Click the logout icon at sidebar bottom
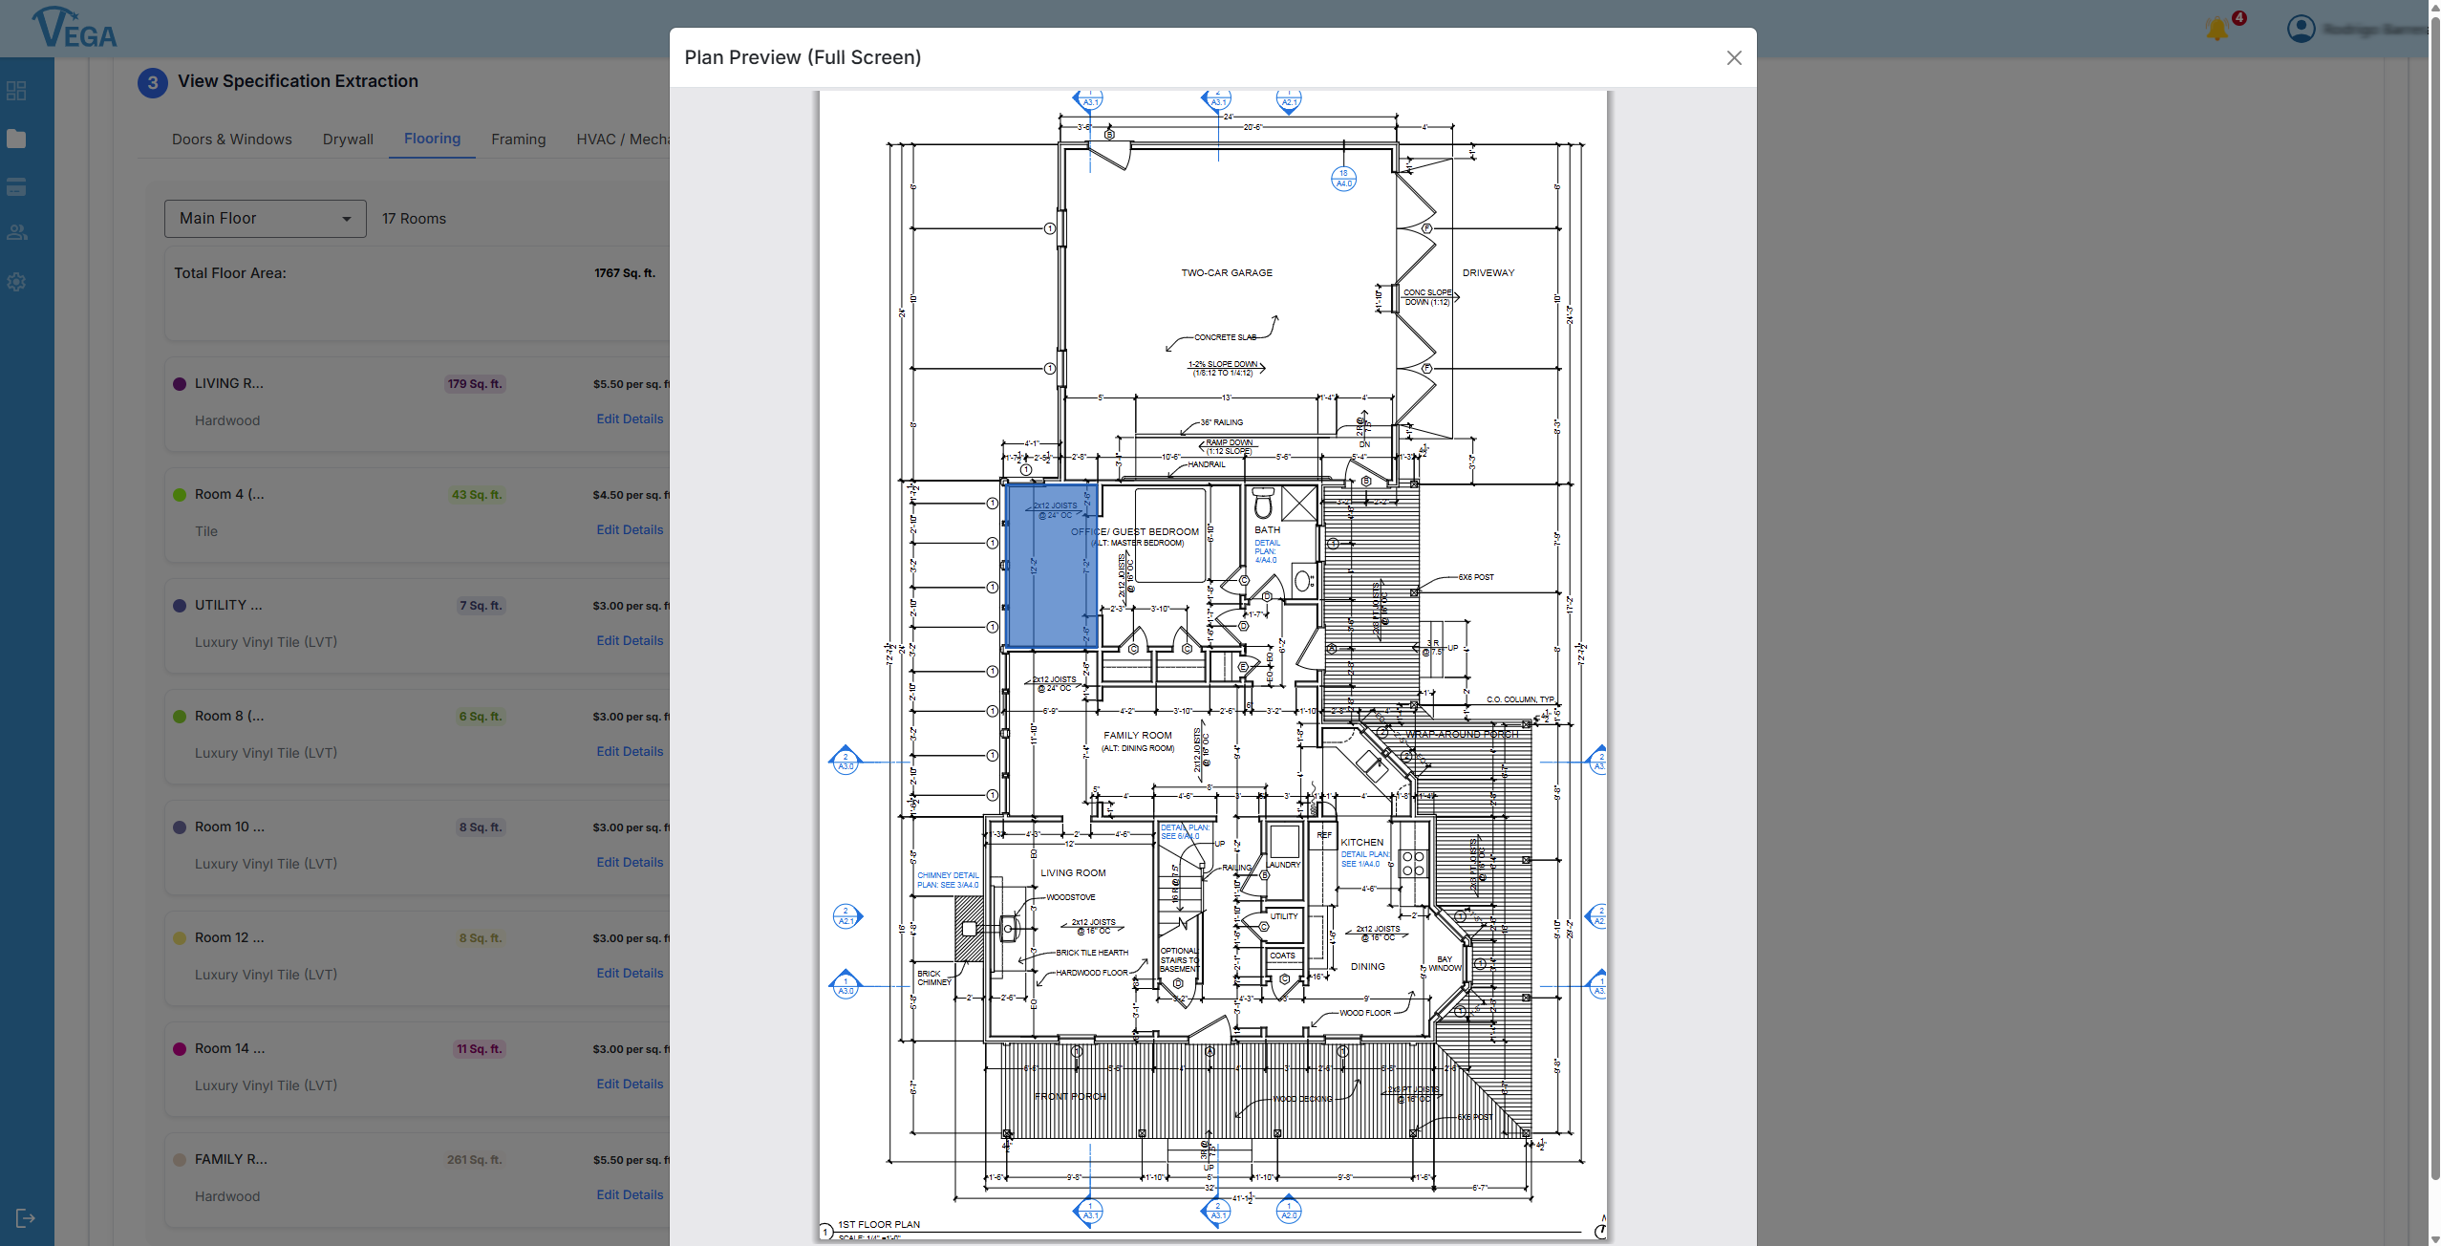2441x1246 pixels. click(x=26, y=1217)
